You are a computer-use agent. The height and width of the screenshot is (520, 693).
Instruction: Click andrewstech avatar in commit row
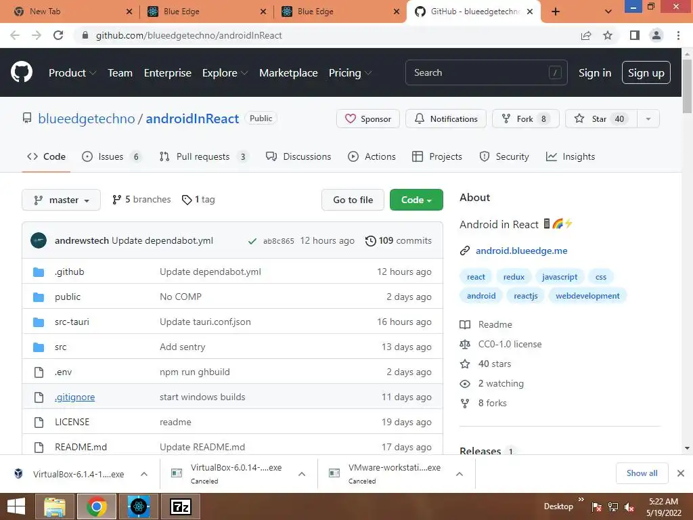(39, 240)
